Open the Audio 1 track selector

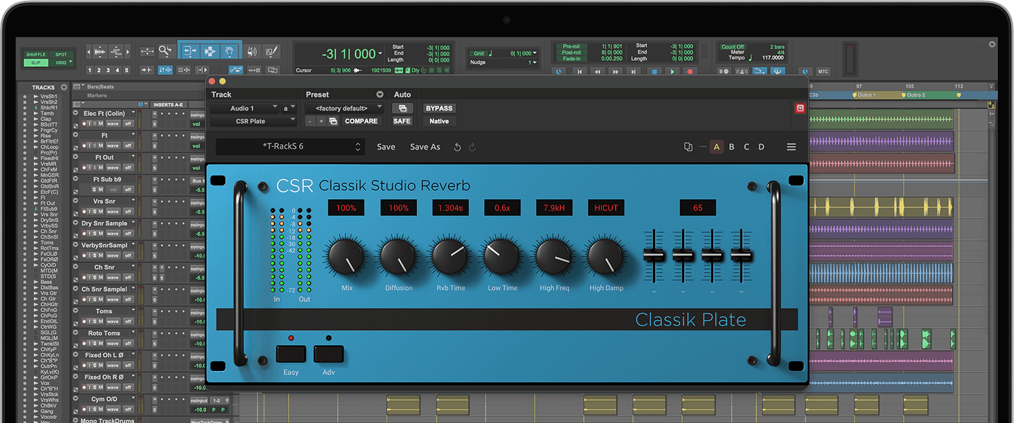[x=243, y=108]
